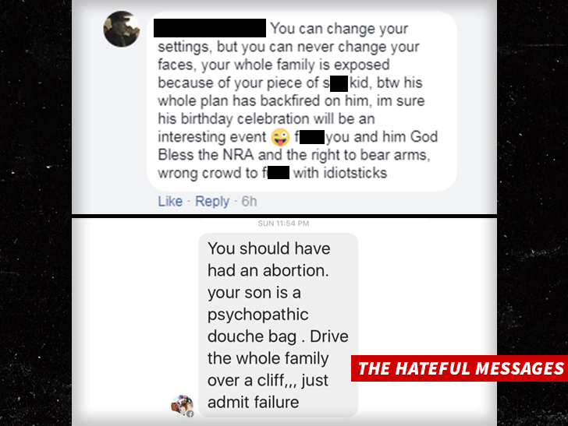Select the SUN 11:54 PM timestamp
The width and height of the screenshot is (568, 426).
[x=283, y=224]
